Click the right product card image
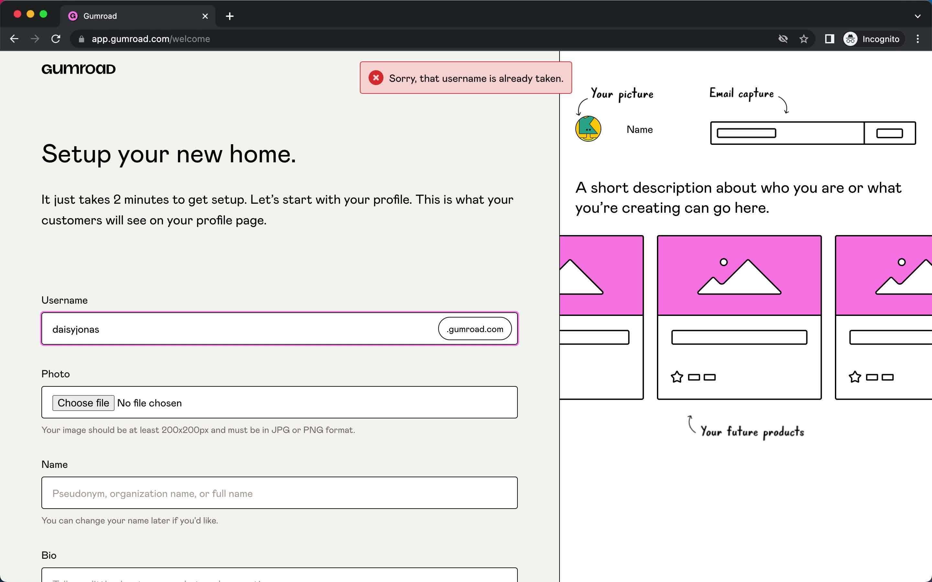The height and width of the screenshot is (582, 932). (884, 275)
